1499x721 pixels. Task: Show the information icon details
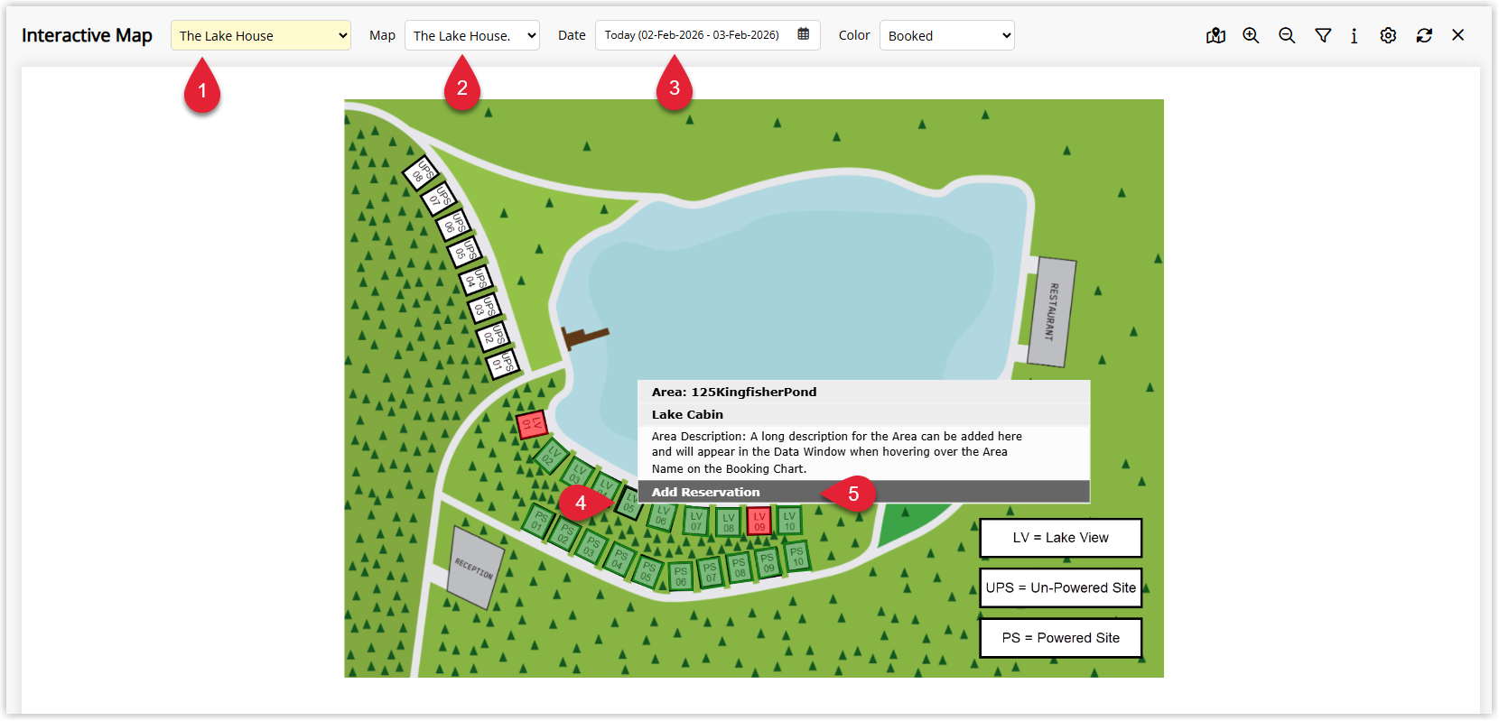[x=1354, y=35]
